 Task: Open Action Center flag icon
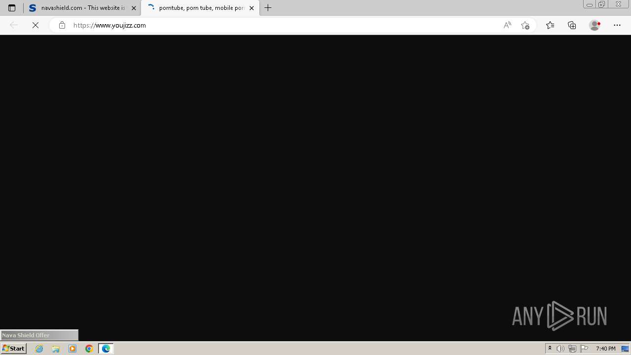tap(584, 349)
